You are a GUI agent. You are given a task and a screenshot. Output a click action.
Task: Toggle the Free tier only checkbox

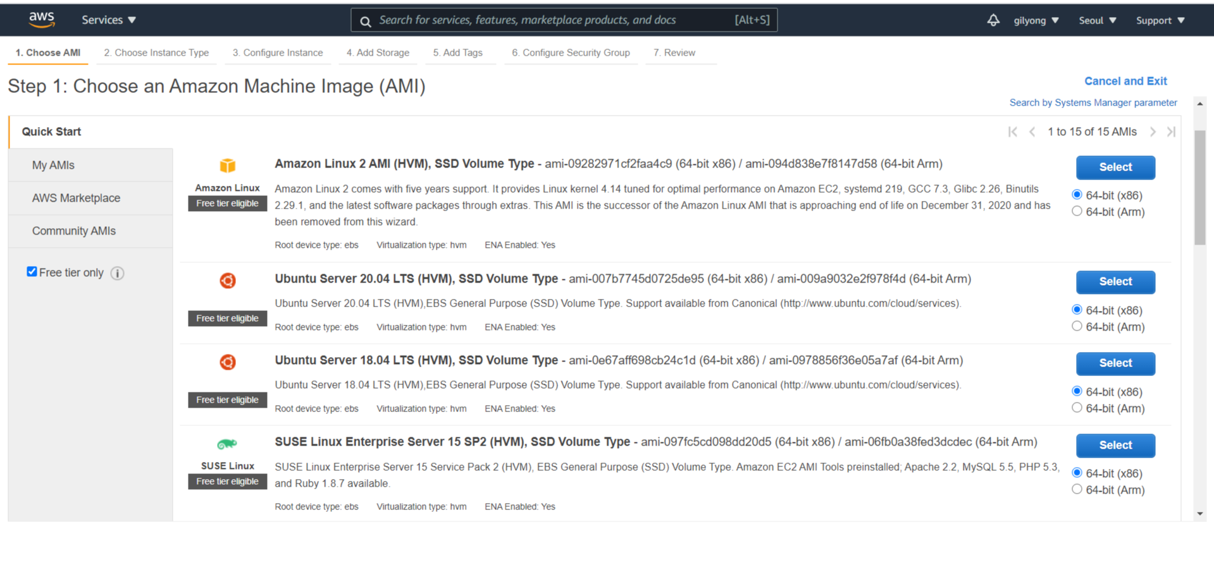click(x=32, y=271)
